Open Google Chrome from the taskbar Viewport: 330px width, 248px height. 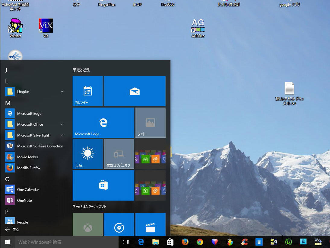[x=200, y=242]
